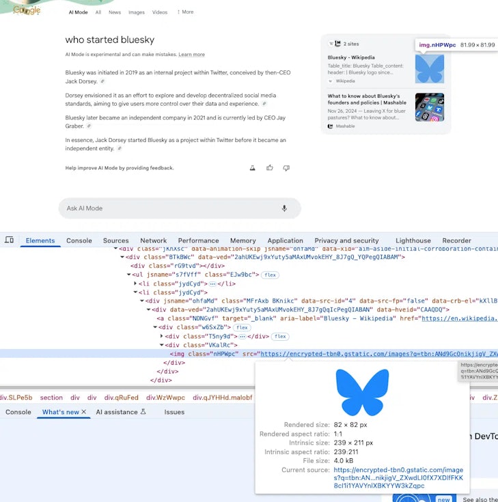Click citation link icon after 'independent entity.'
498x502 pixels.
120,148
